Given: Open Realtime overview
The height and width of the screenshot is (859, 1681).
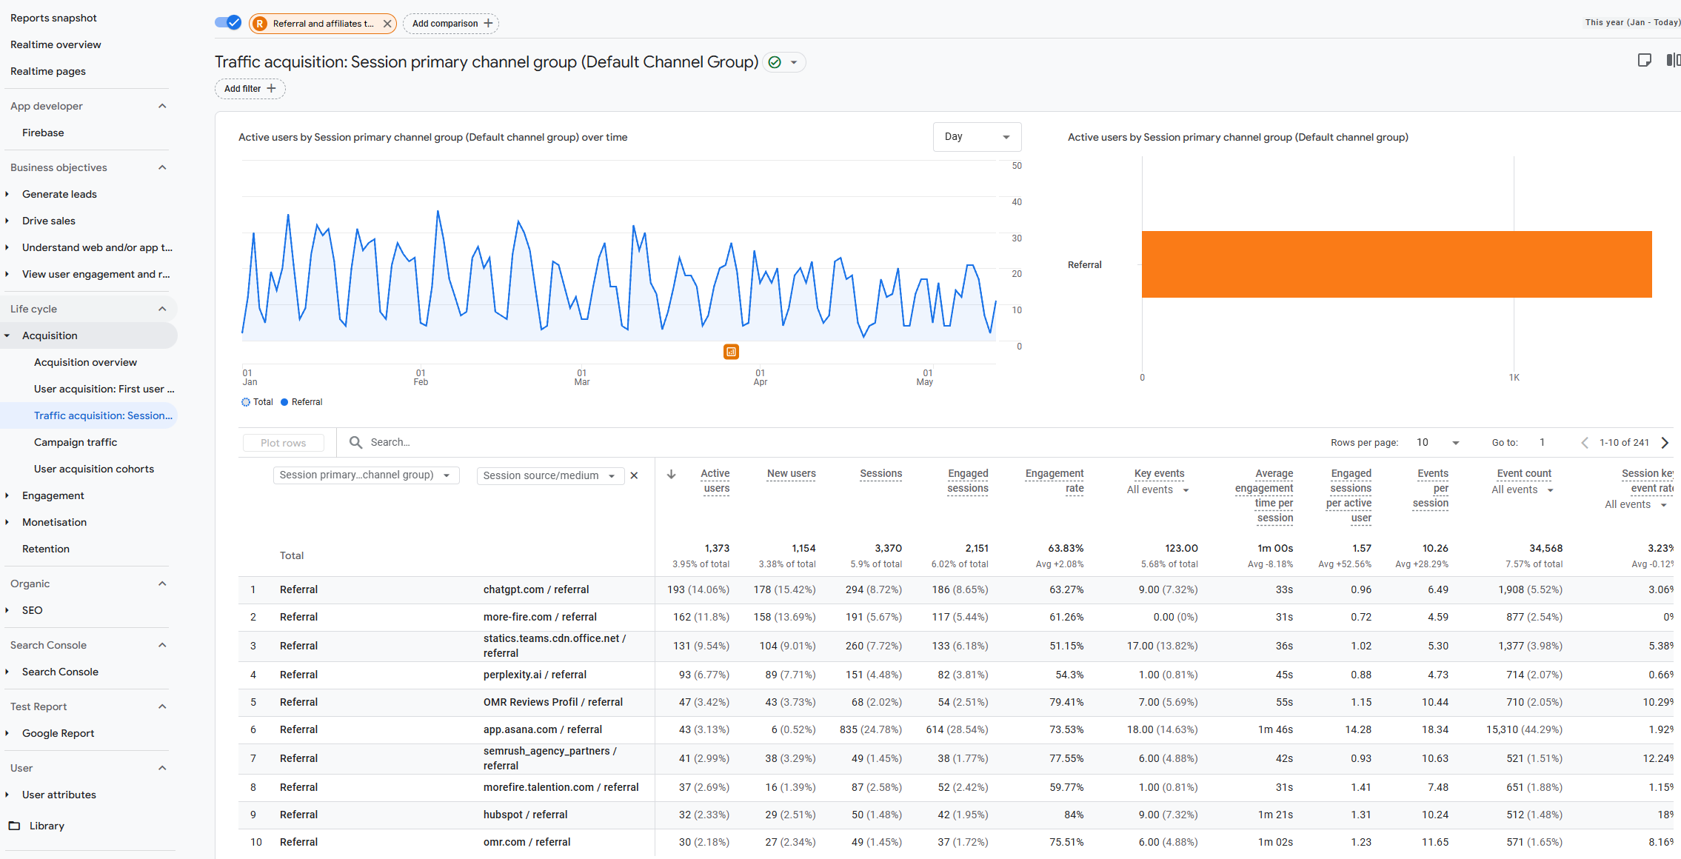Looking at the screenshot, I should 56,44.
